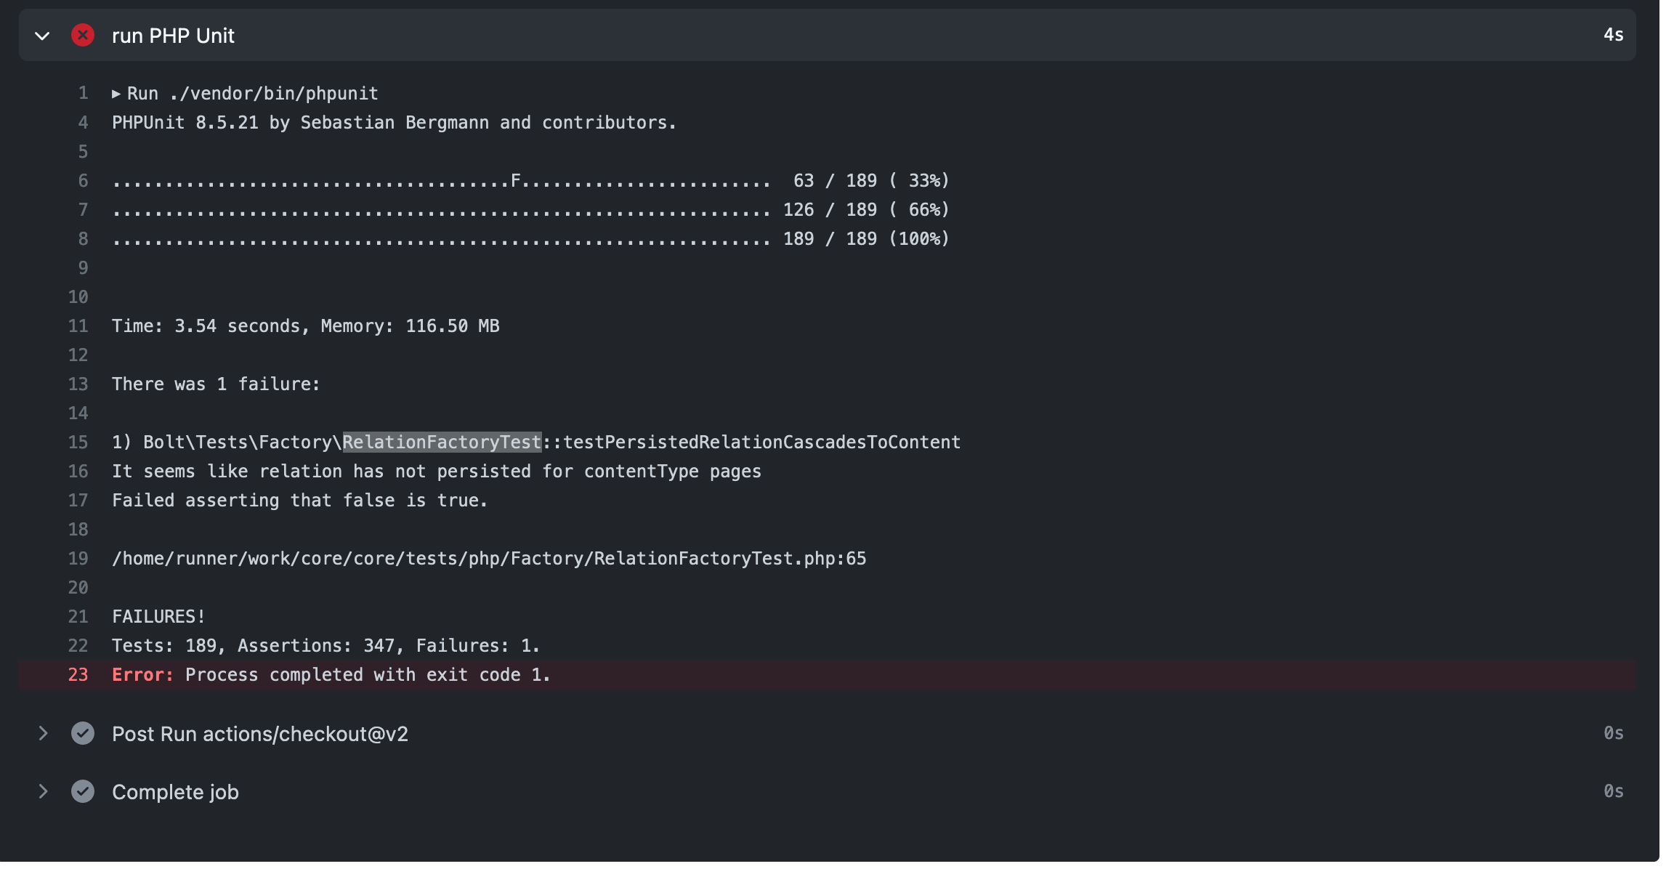Image resolution: width=1674 pixels, height=869 pixels.
Task: Click the Error: Process completed line
Action: tap(331, 674)
